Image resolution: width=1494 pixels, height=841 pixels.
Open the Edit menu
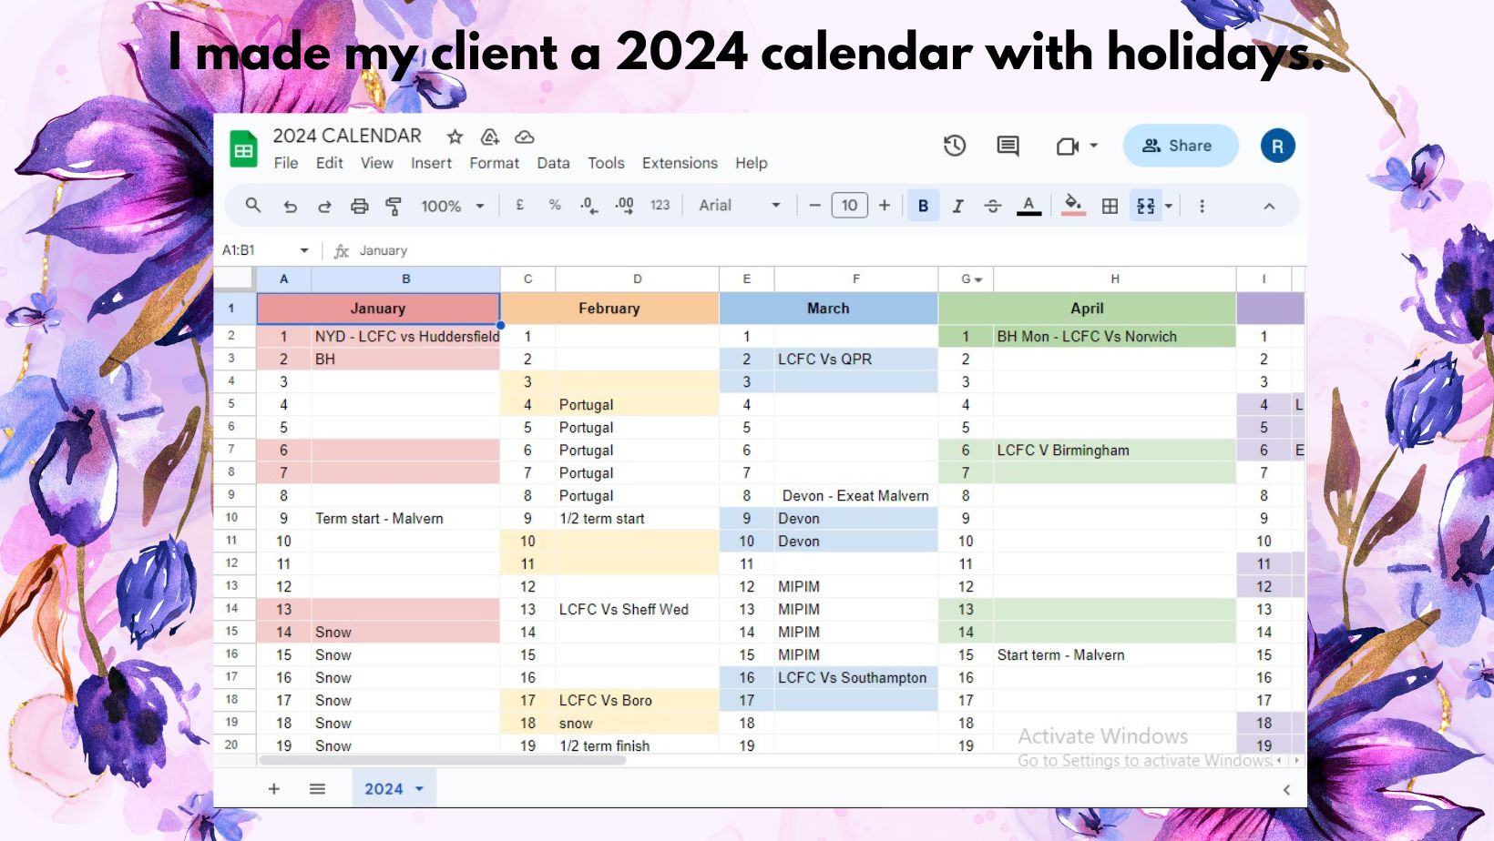click(x=330, y=163)
